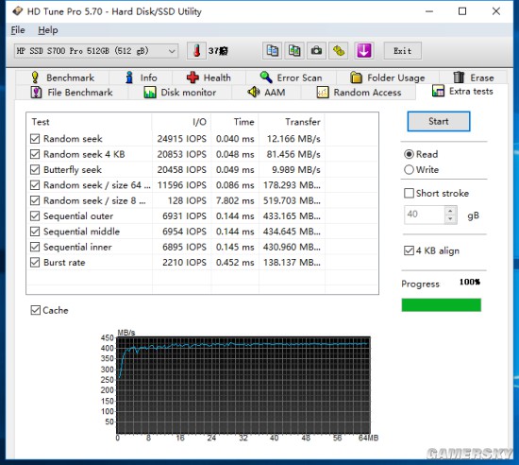
Task: Increase short stroke size with up arrow
Action: pyautogui.click(x=450, y=211)
